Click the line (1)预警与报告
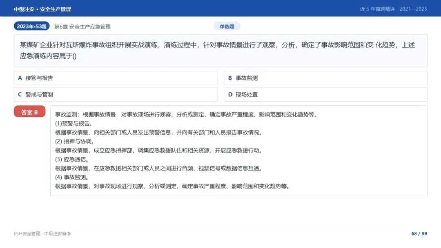Viewport: 441px width, 248px height. (x=75, y=124)
